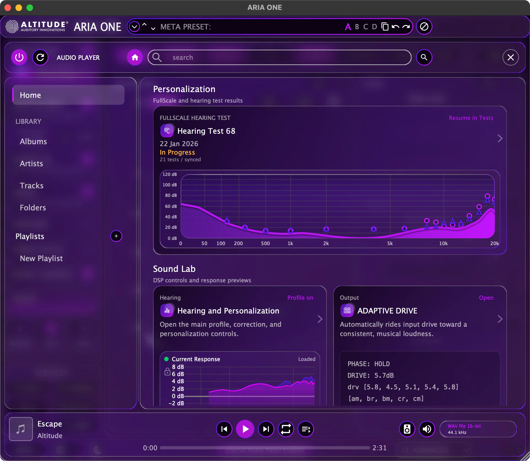Open the Altitude Auditory Innovations logo
This screenshot has height=461, width=530.
pyautogui.click(x=37, y=27)
